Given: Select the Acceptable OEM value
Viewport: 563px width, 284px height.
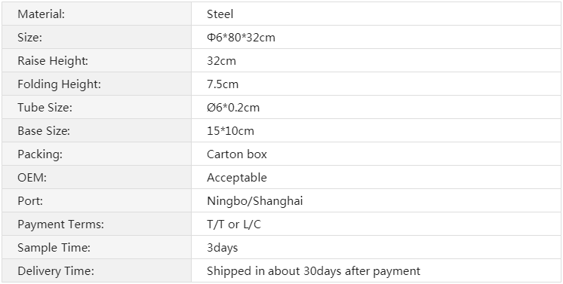Looking at the screenshot, I should [x=237, y=178].
